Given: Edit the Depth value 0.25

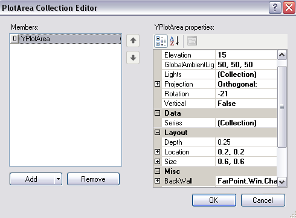Looking at the screenshot, I should pyautogui.click(x=246, y=142).
